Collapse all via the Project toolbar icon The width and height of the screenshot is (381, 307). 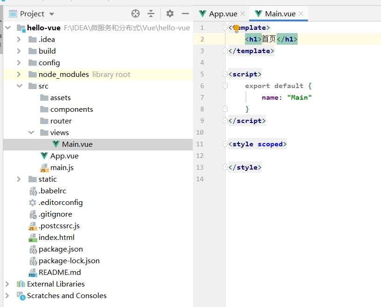(x=151, y=14)
